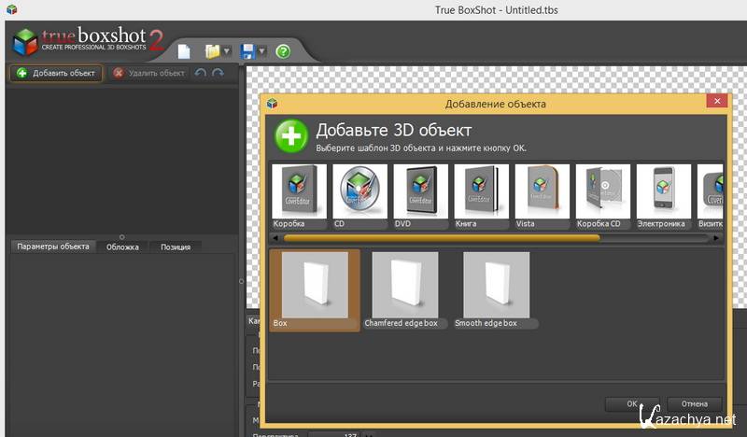Viewport: 747px width, 437px height.
Task: Choose the DVD case category
Action: (421, 197)
